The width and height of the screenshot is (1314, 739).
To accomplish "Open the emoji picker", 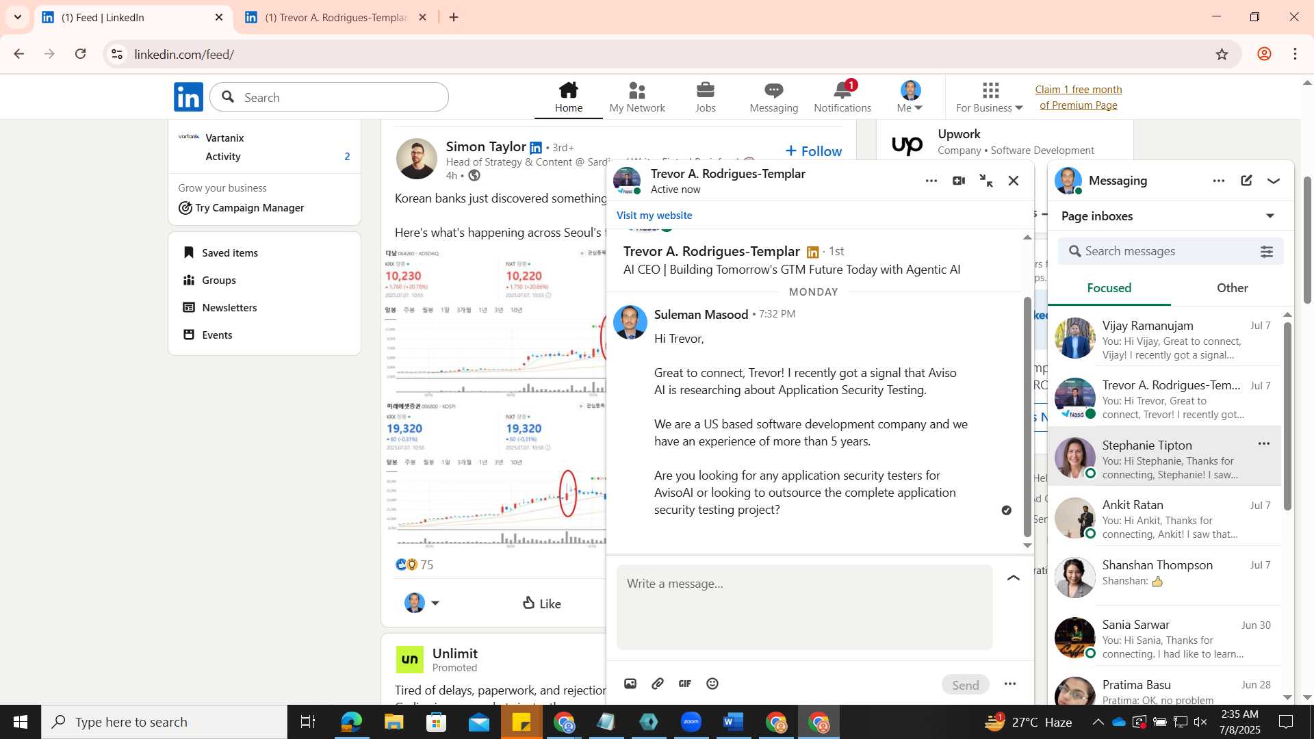I will pos(712,684).
